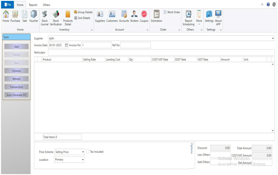Switch to the Reports tab
Screen dimensions: 278x175
click(x=33, y=5)
